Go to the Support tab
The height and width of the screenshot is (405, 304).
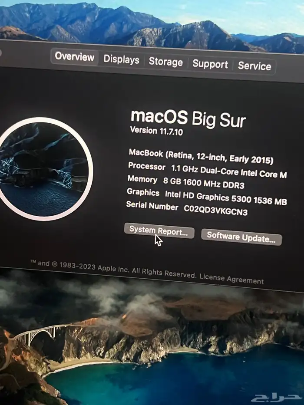pyautogui.click(x=210, y=64)
